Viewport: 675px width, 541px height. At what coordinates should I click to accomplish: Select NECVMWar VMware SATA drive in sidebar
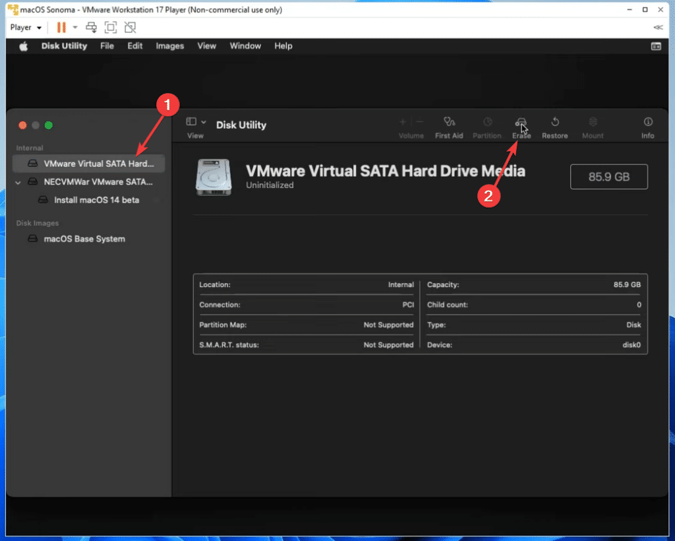89,182
